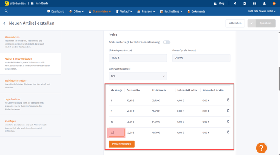Delete the price row for quantity 10
The height and width of the screenshot is (155, 280).
(228, 122)
